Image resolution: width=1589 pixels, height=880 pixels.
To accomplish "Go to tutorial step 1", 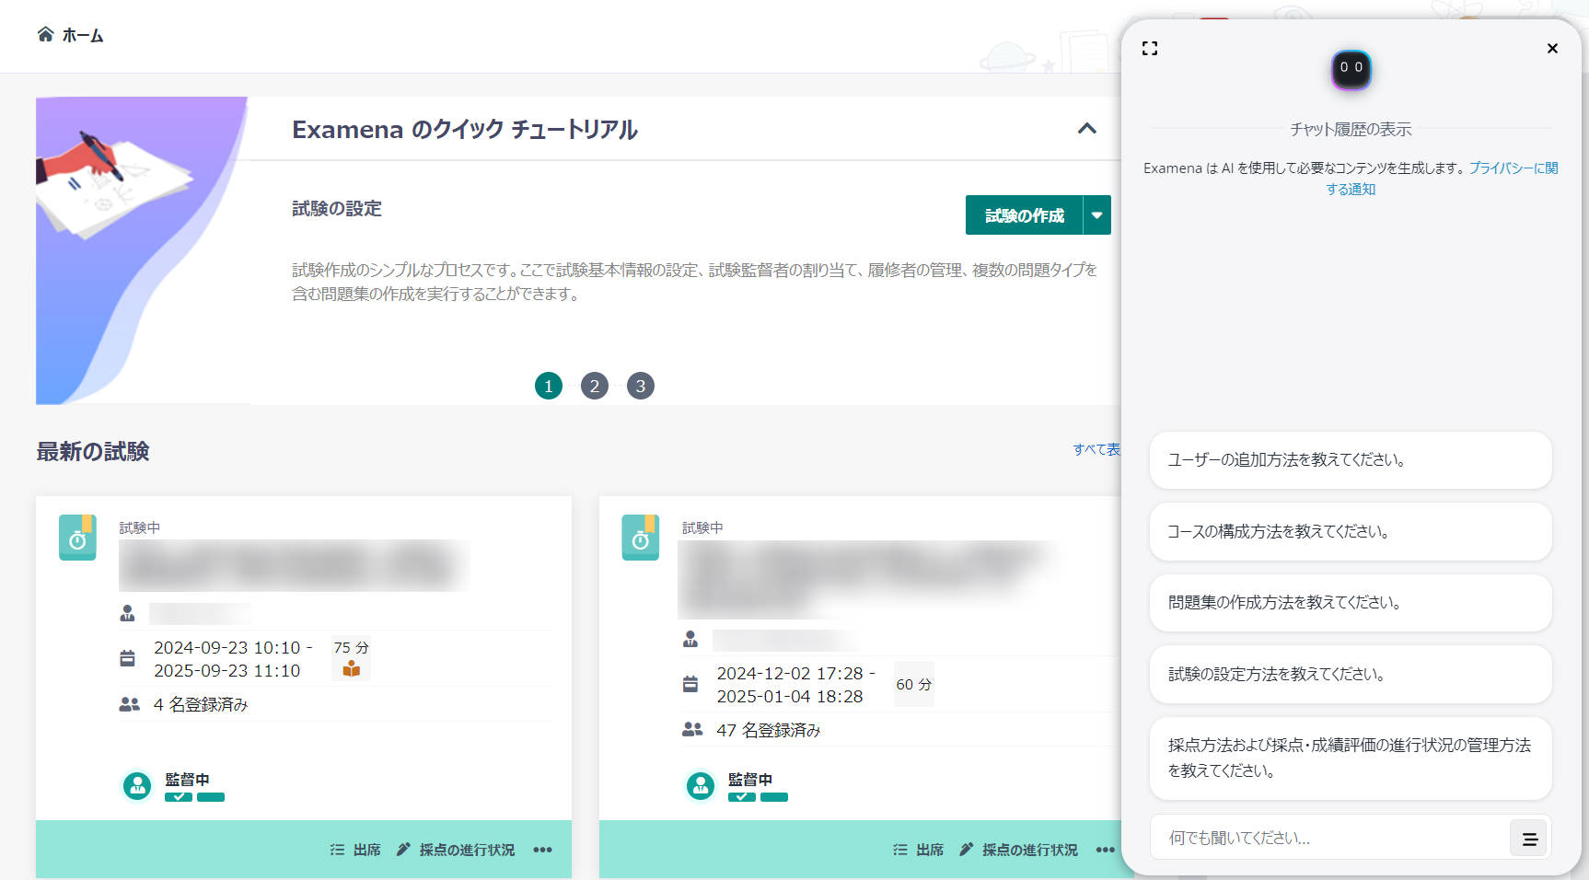I will click(549, 386).
